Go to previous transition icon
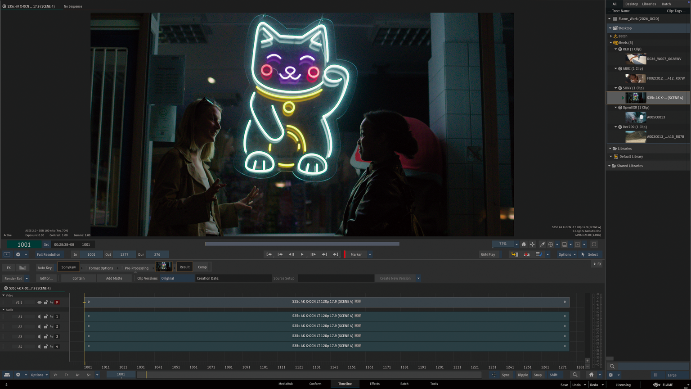The height and width of the screenshot is (389, 691). click(280, 254)
